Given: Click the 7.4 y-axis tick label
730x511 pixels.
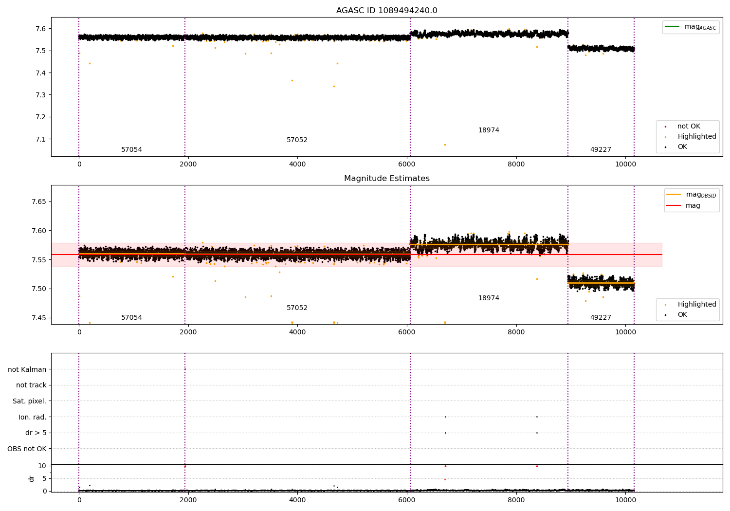Looking at the screenshot, I should click(x=40, y=73).
